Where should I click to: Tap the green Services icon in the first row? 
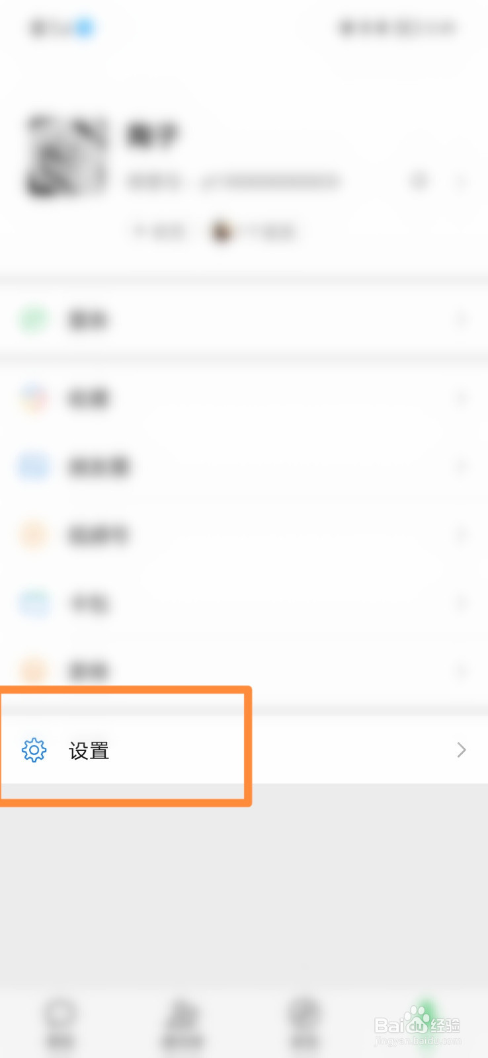[x=34, y=320]
